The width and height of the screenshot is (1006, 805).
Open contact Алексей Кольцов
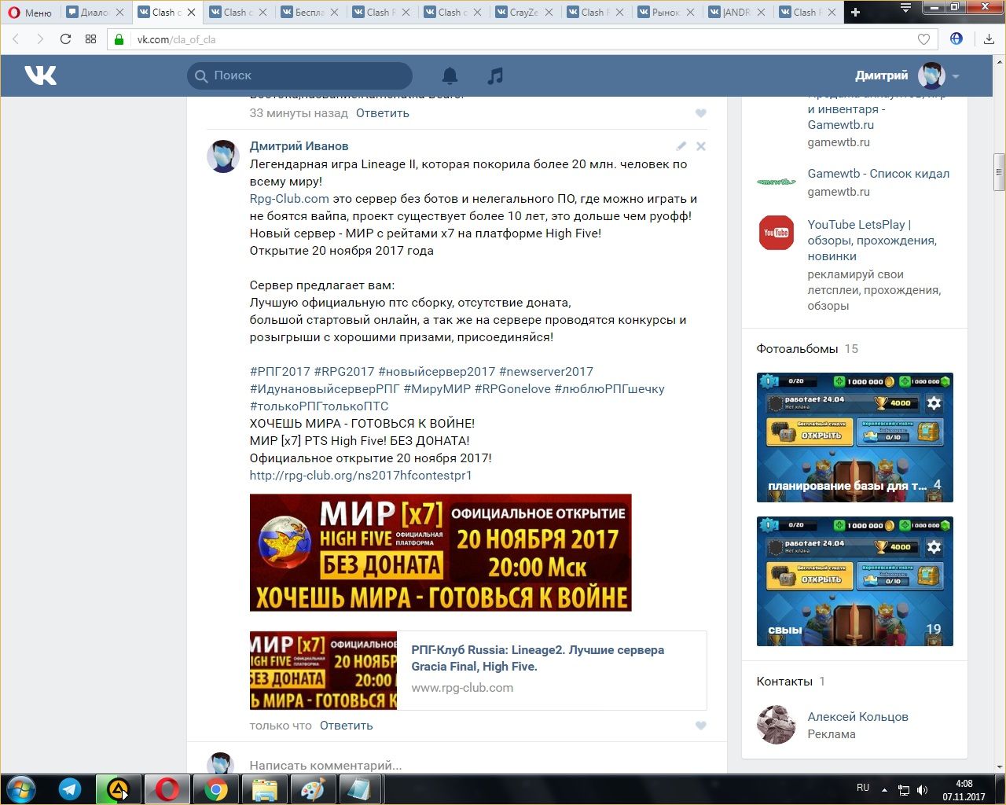click(x=857, y=717)
